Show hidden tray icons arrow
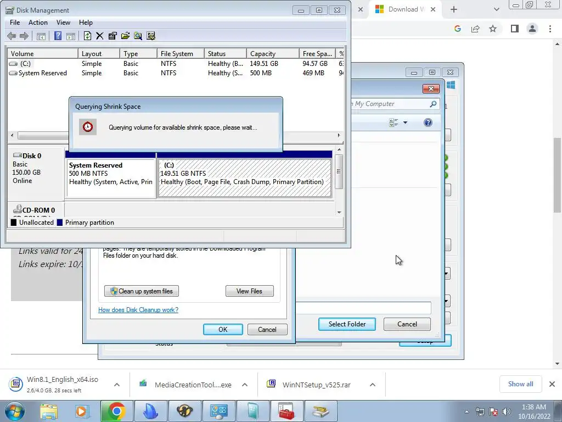Image resolution: width=562 pixels, height=422 pixels. (467, 412)
